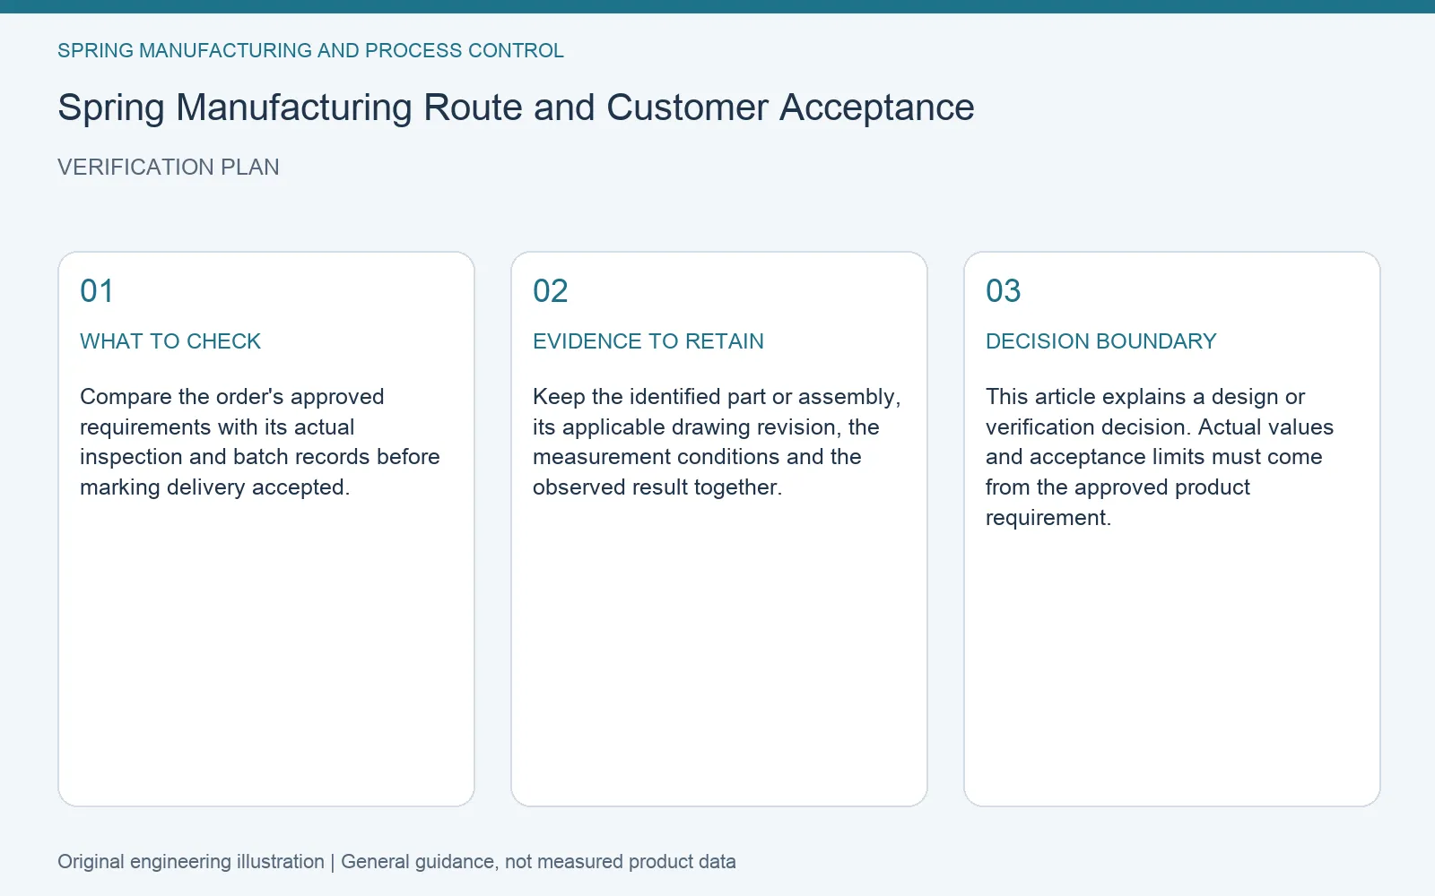Click the card number '01'
Screen dimensions: 1435x896
tap(97, 291)
